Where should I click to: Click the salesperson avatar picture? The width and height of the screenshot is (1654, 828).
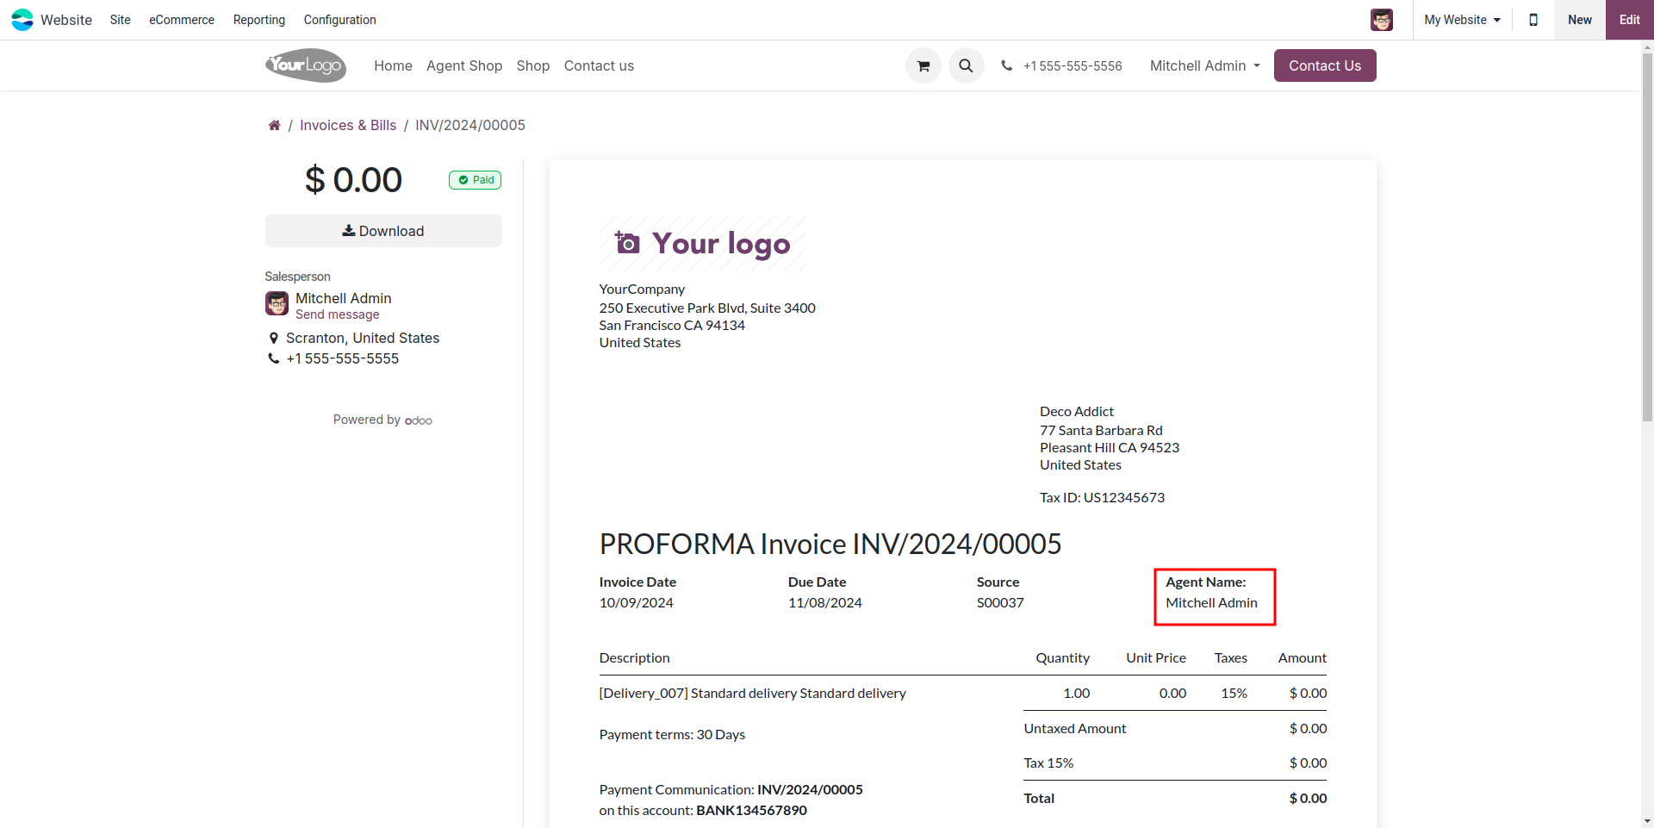coord(277,303)
